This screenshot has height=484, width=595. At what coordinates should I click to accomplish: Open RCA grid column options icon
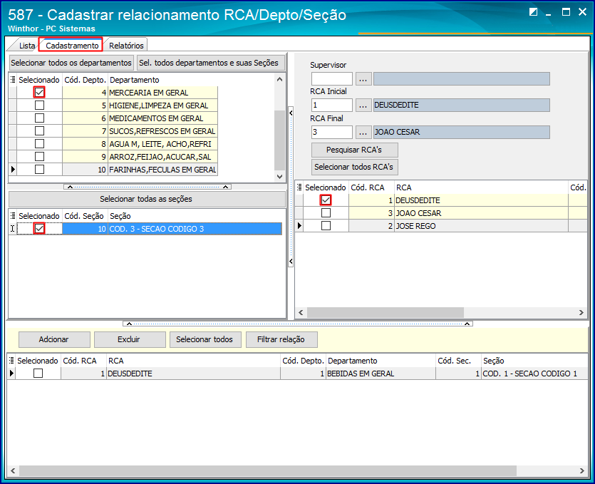(x=299, y=187)
